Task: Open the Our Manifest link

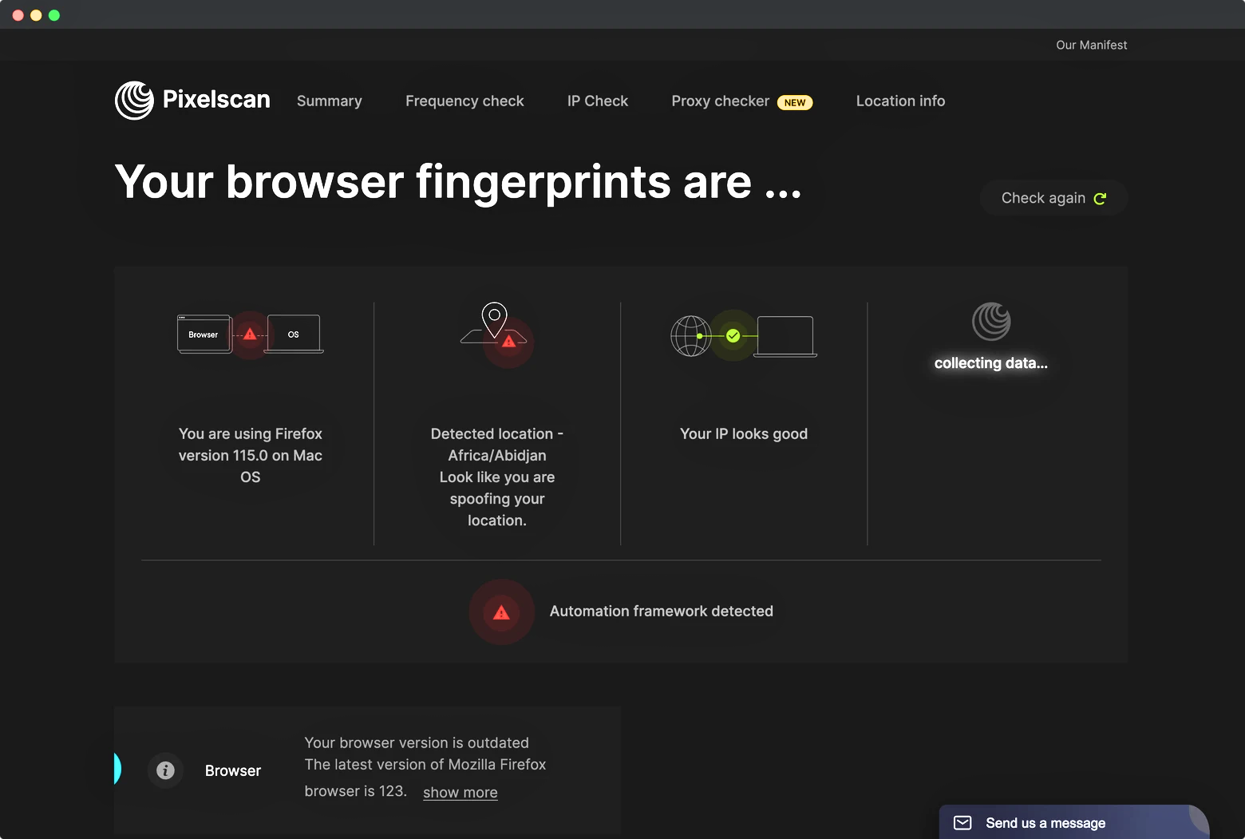Action: tap(1091, 46)
